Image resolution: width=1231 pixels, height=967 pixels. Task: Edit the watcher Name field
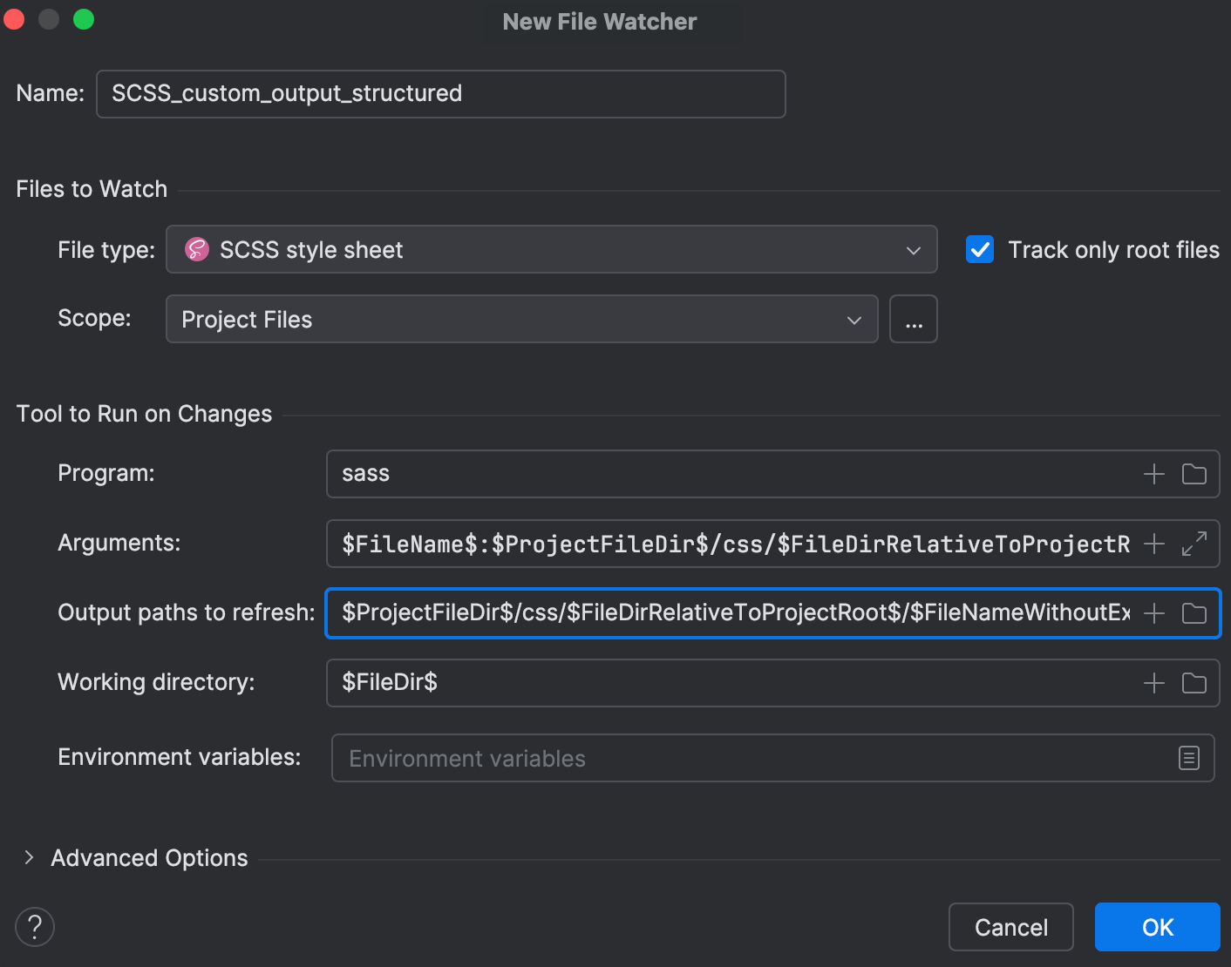point(439,93)
